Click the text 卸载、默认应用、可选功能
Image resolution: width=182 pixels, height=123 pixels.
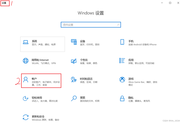(x=141, y=63)
